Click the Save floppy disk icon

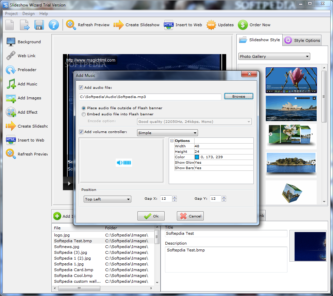click(39, 25)
